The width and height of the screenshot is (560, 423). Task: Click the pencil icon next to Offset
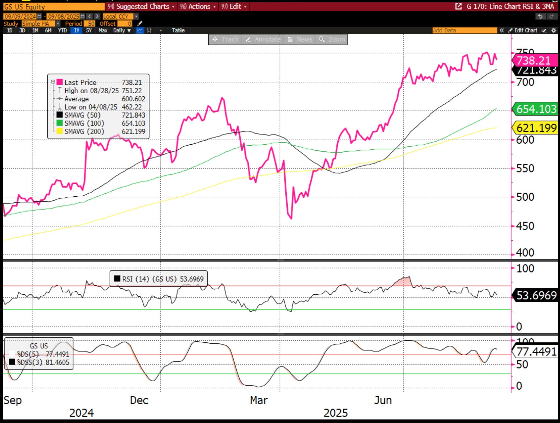140,23
